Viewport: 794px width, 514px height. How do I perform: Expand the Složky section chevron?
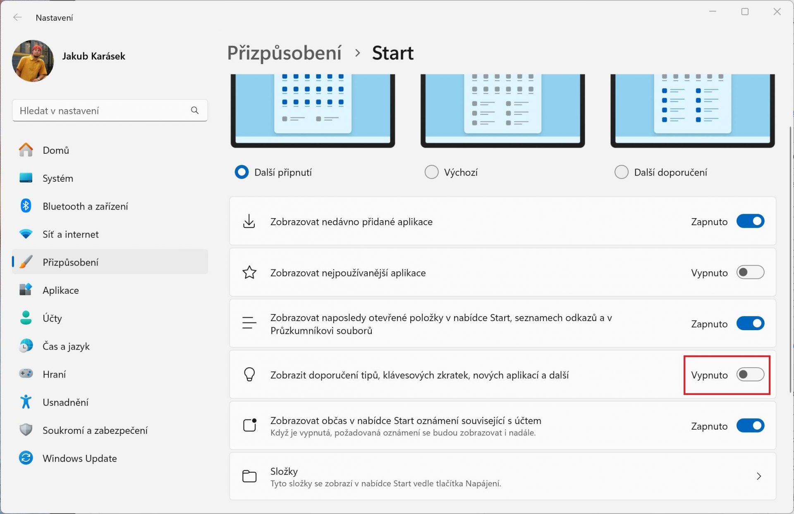[x=759, y=476]
